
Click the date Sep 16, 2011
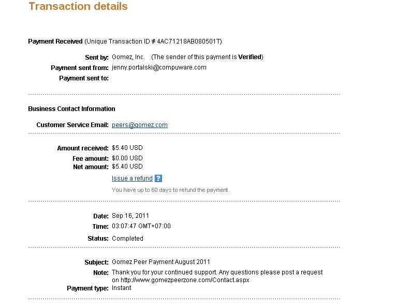click(x=130, y=216)
